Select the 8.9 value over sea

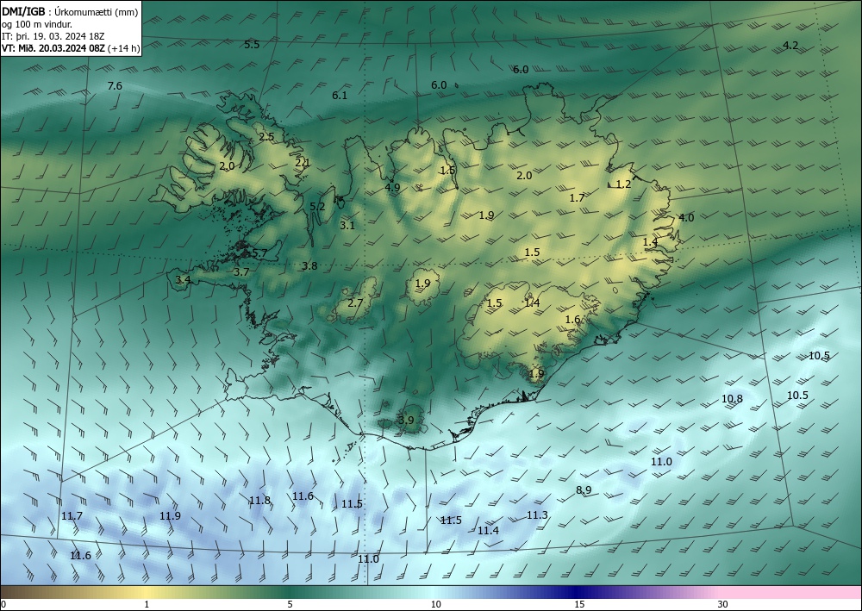584,490
